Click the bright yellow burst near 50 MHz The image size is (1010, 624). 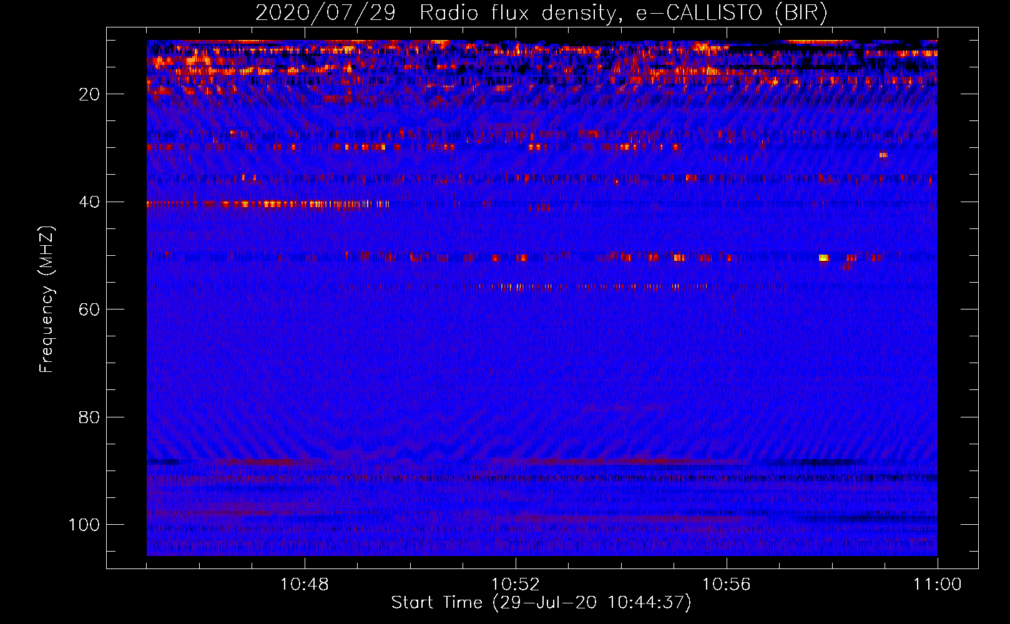[x=824, y=258]
